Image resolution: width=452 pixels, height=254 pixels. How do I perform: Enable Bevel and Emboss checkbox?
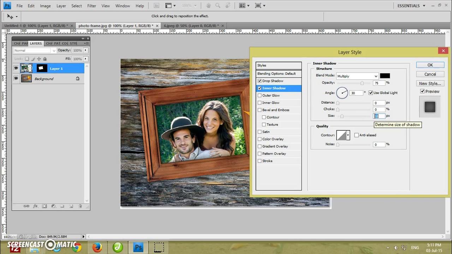coord(260,110)
